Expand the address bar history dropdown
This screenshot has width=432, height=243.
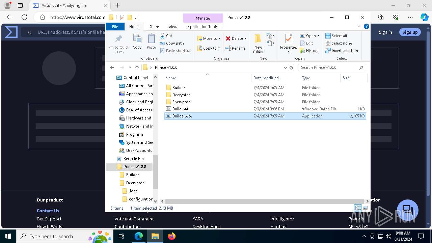(286, 67)
